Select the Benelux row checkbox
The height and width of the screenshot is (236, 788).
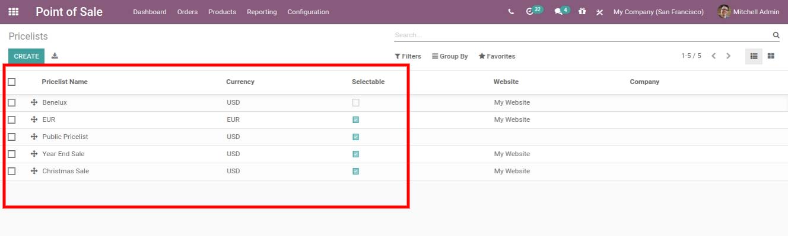click(x=12, y=102)
